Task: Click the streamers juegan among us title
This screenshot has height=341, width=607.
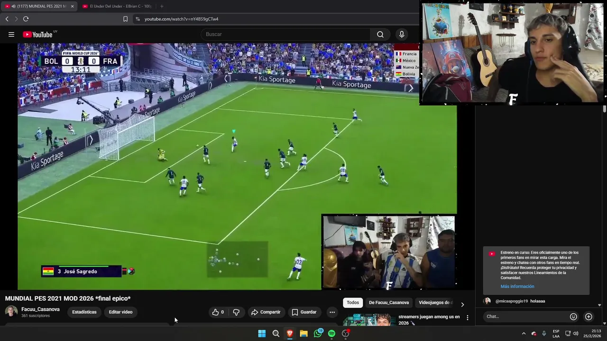Action: (x=429, y=320)
